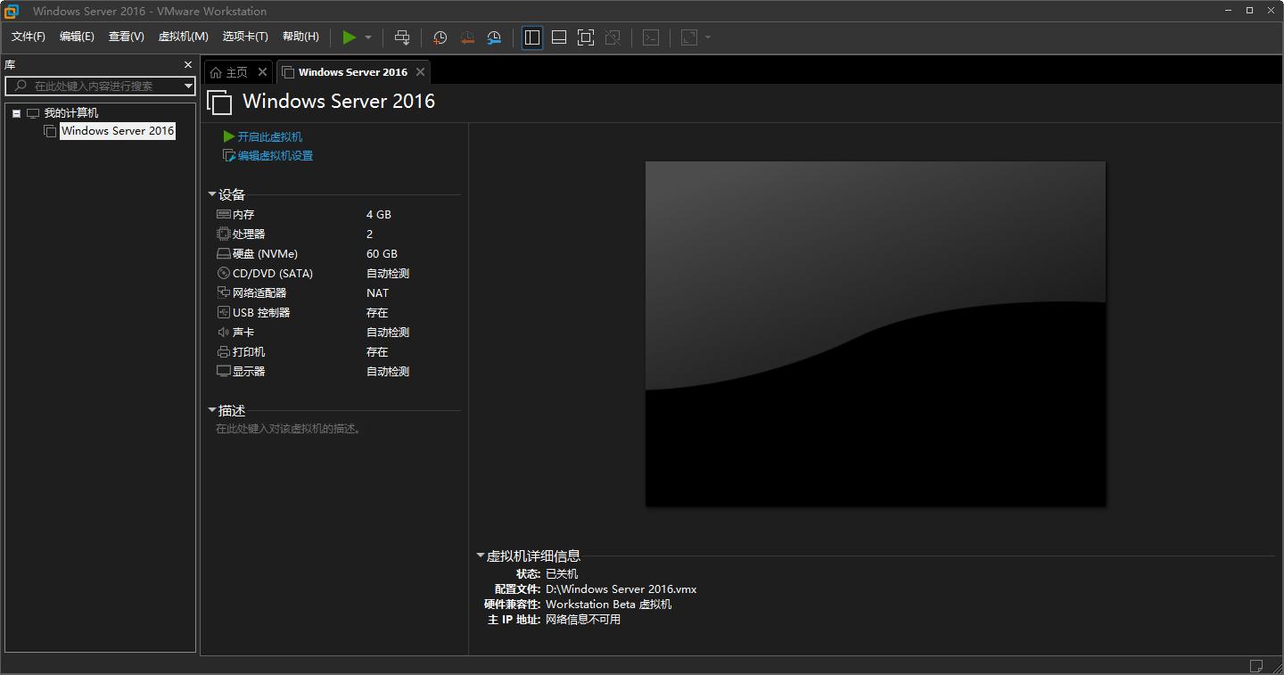Open the 文件(F) menu
Viewport: 1284px width, 675px height.
pyautogui.click(x=29, y=37)
